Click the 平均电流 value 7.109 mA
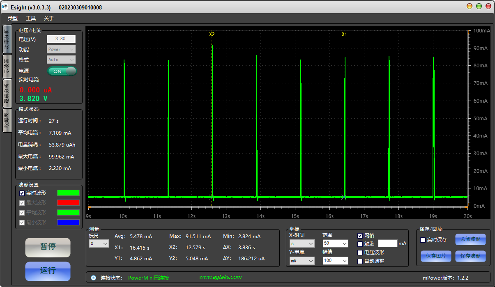This screenshot has height=287, width=495. tap(60, 133)
